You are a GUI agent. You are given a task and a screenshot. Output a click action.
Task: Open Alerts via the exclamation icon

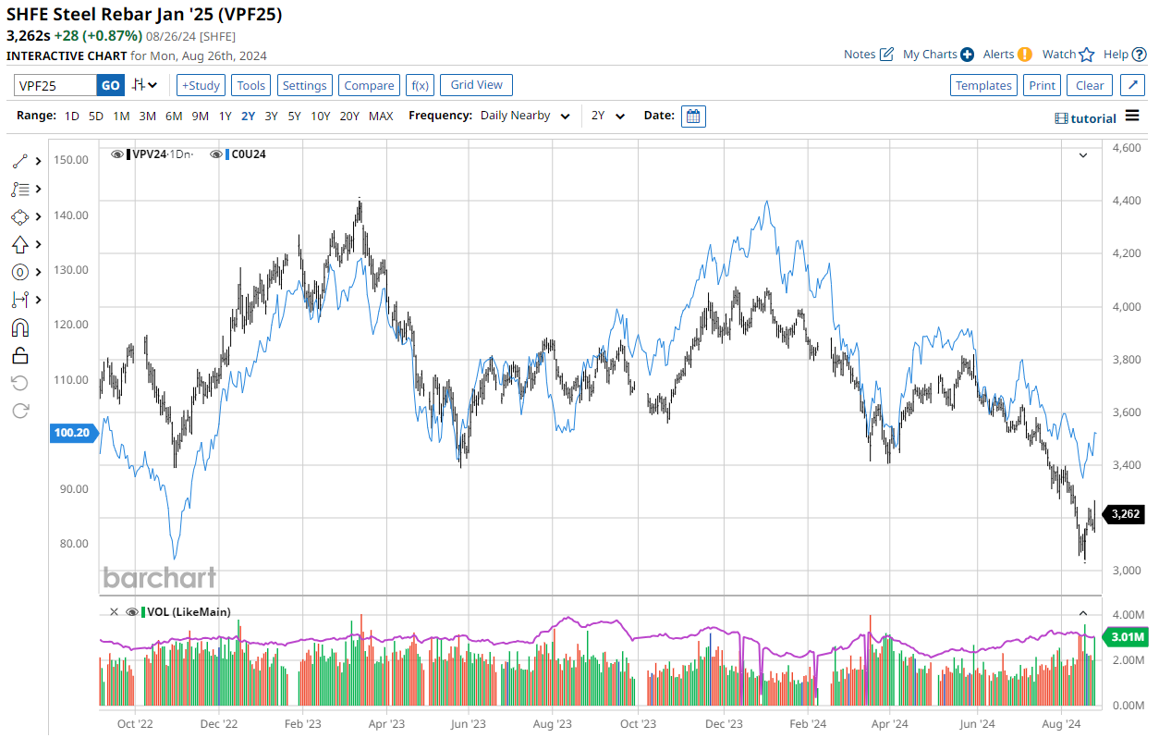tap(1024, 55)
